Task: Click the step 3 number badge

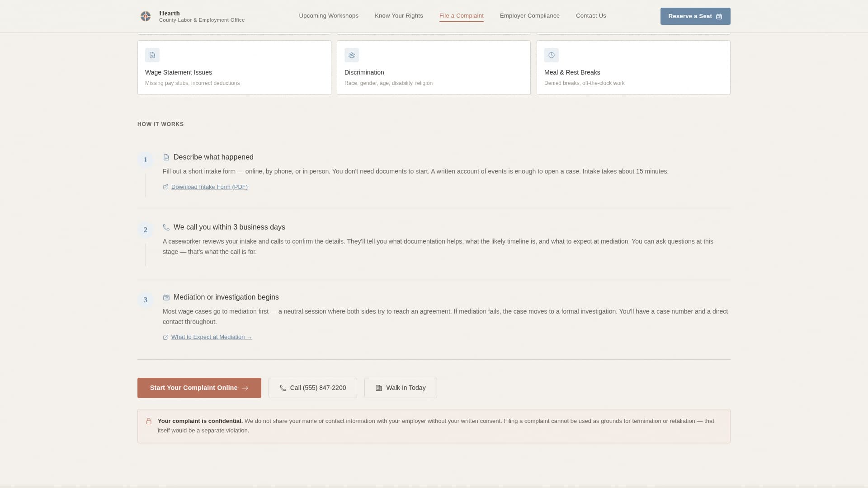Action: pos(146,300)
